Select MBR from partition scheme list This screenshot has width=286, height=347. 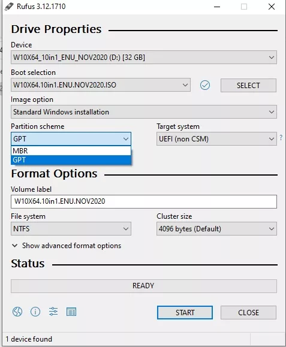click(71, 150)
